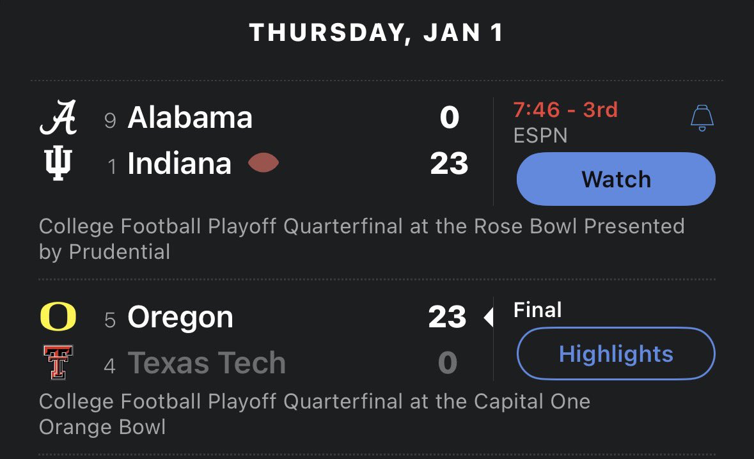The width and height of the screenshot is (754, 459).
Task: Click the football possession icon by Indiana
Action: coord(263,164)
